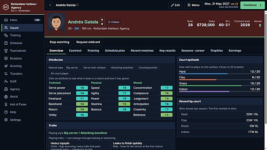The height and width of the screenshot is (150, 267).
Task: Click the green Continue button
Action: 252,5
